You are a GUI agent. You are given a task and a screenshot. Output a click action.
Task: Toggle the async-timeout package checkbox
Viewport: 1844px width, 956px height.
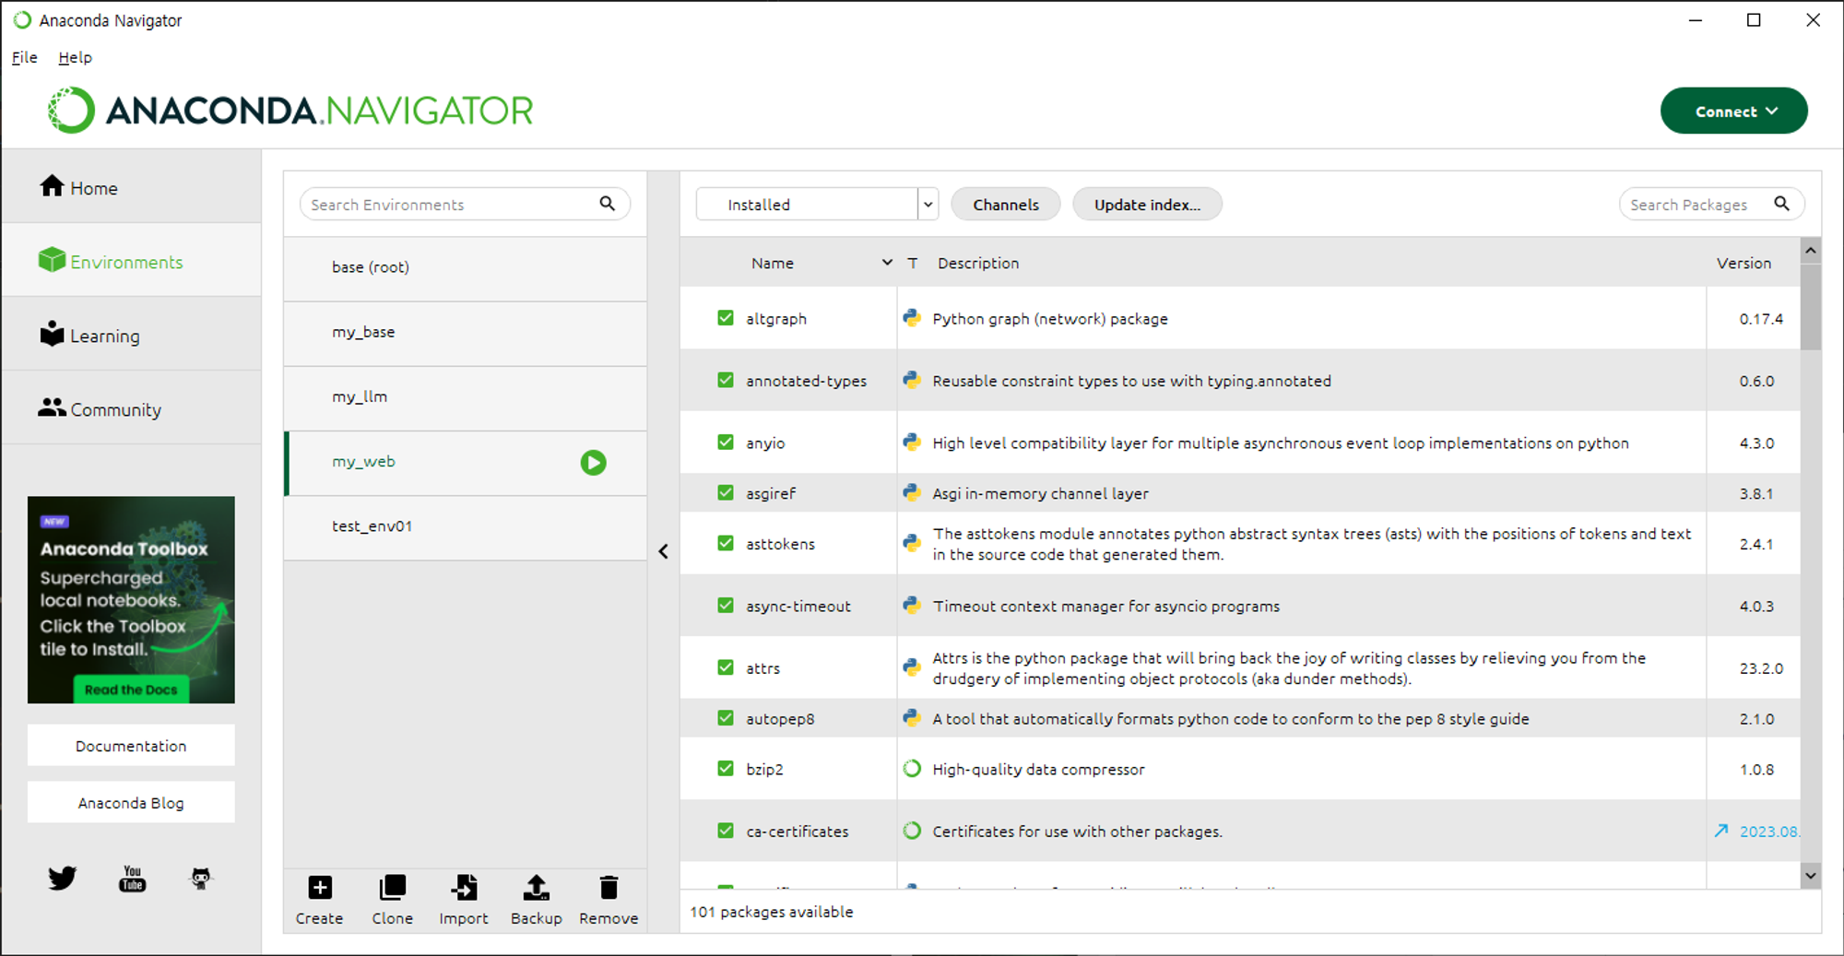726,606
